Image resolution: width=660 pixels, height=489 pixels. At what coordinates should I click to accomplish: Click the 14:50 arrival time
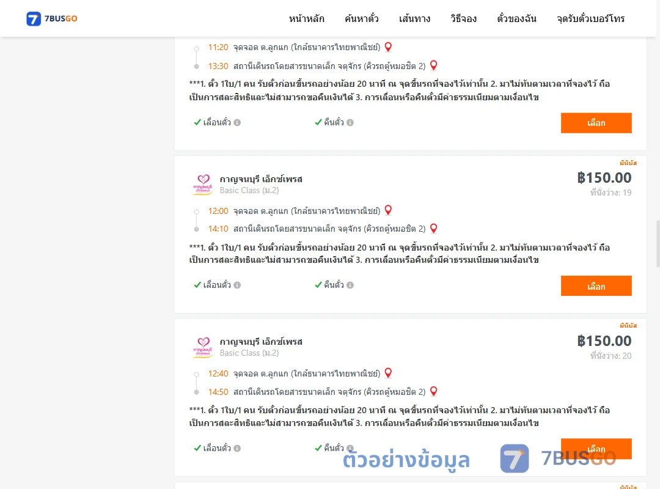[x=218, y=392]
